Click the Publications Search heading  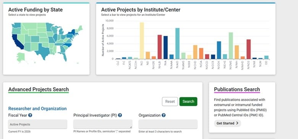[x=237, y=89]
